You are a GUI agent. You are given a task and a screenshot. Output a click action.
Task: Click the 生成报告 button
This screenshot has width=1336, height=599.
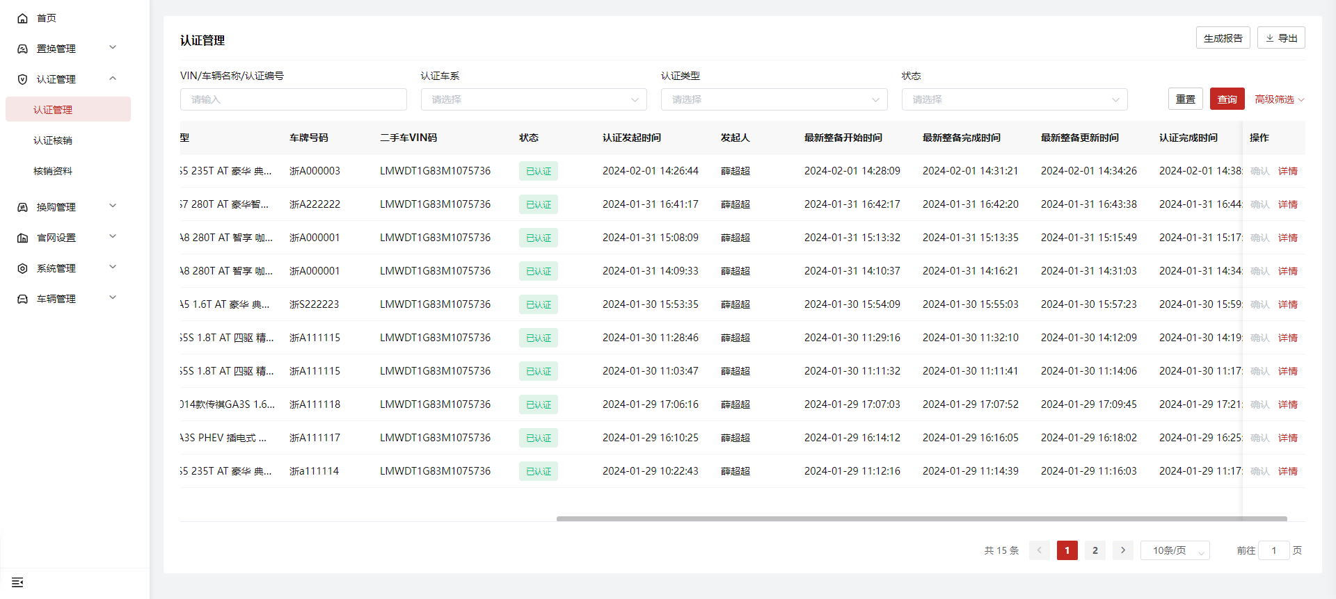[1223, 38]
